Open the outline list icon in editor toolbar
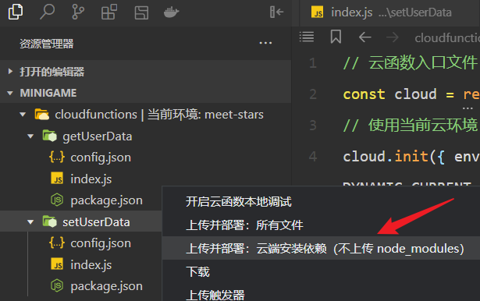 [307, 37]
